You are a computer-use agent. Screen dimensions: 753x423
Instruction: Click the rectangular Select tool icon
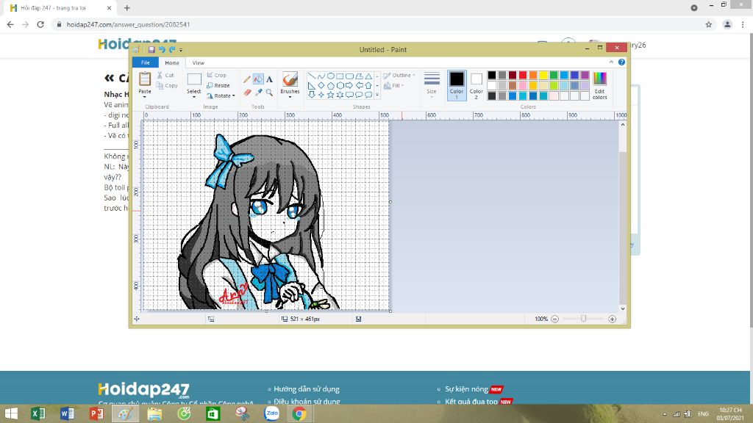[x=194, y=79]
